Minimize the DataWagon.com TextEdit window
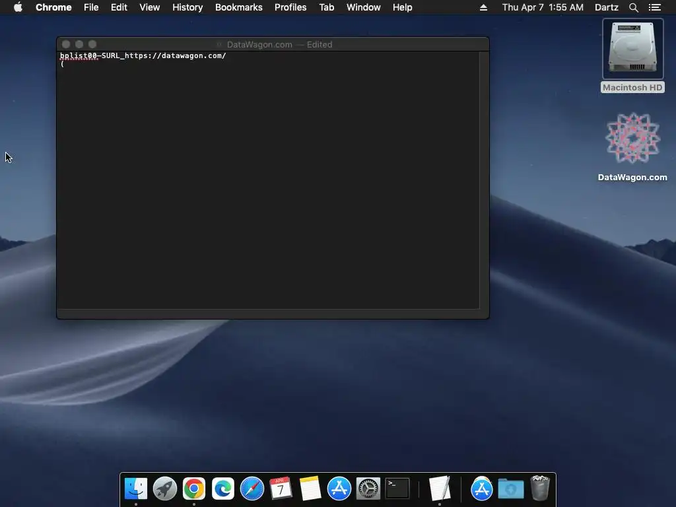The image size is (676, 507). (x=79, y=44)
